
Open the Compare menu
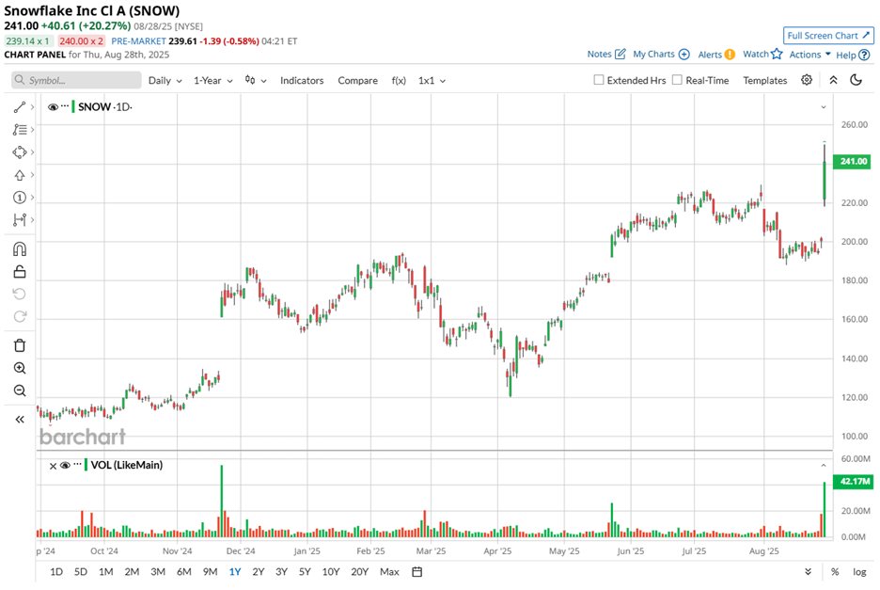(357, 80)
